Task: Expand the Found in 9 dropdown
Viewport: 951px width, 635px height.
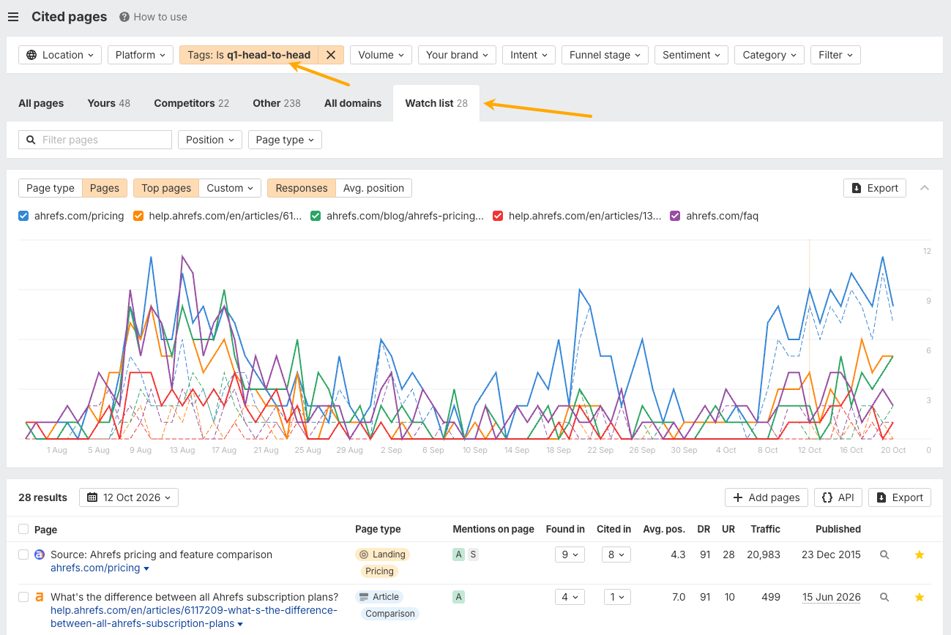Action: (570, 555)
